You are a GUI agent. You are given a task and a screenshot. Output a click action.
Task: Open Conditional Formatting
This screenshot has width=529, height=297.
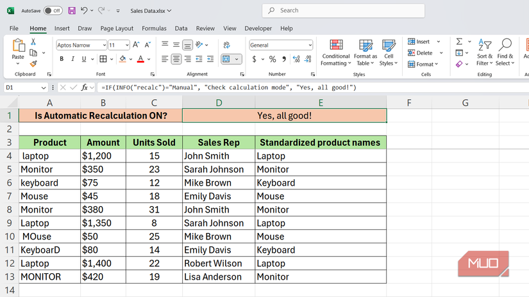pos(336,52)
